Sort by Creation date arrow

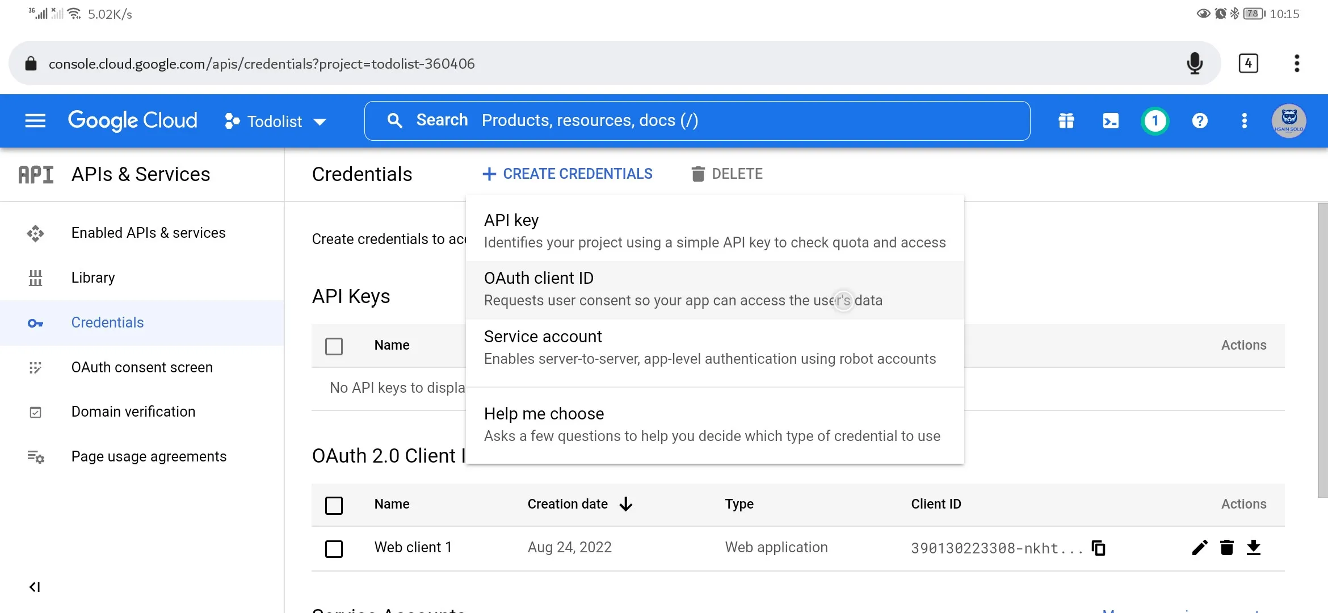626,504
